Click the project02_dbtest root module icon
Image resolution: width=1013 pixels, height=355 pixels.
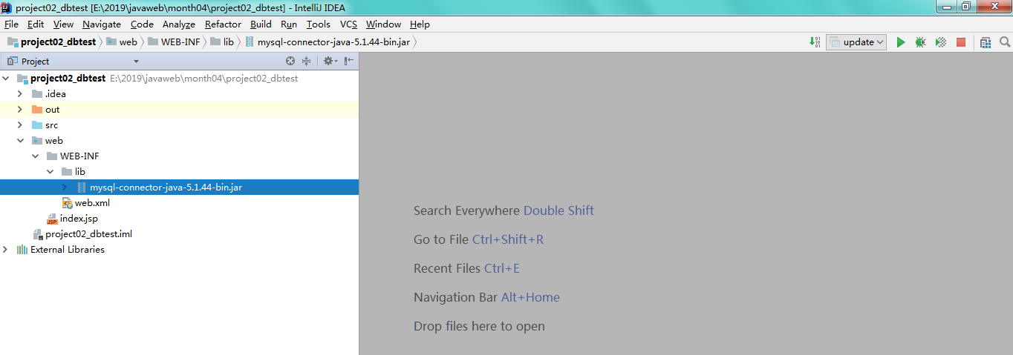click(x=22, y=78)
